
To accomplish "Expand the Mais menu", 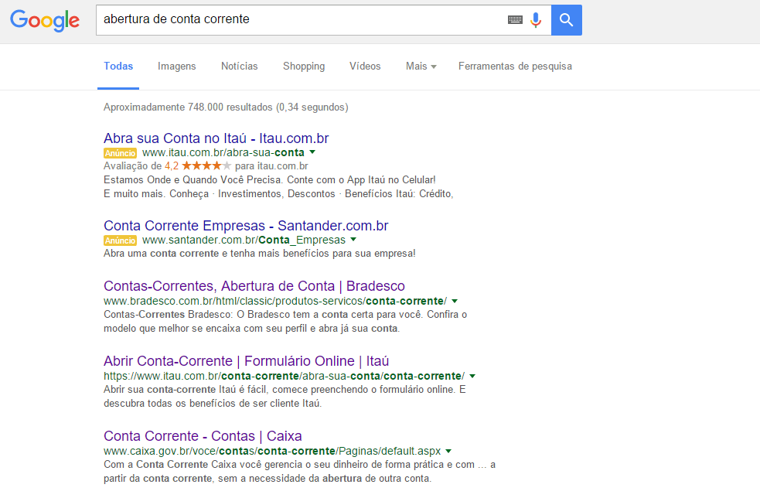I will point(421,67).
